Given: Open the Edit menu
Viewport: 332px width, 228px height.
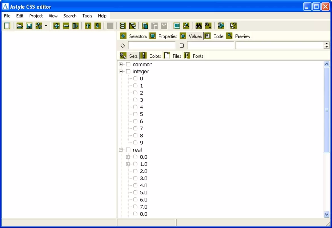Looking at the screenshot, I should pyautogui.click(x=20, y=16).
